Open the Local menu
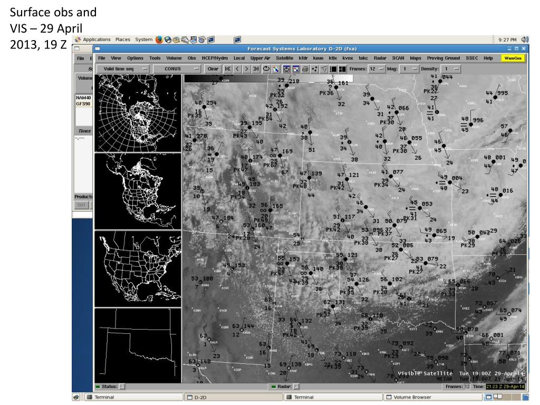This screenshot has height=405, width=540. pyautogui.click(x=239, y=58)
